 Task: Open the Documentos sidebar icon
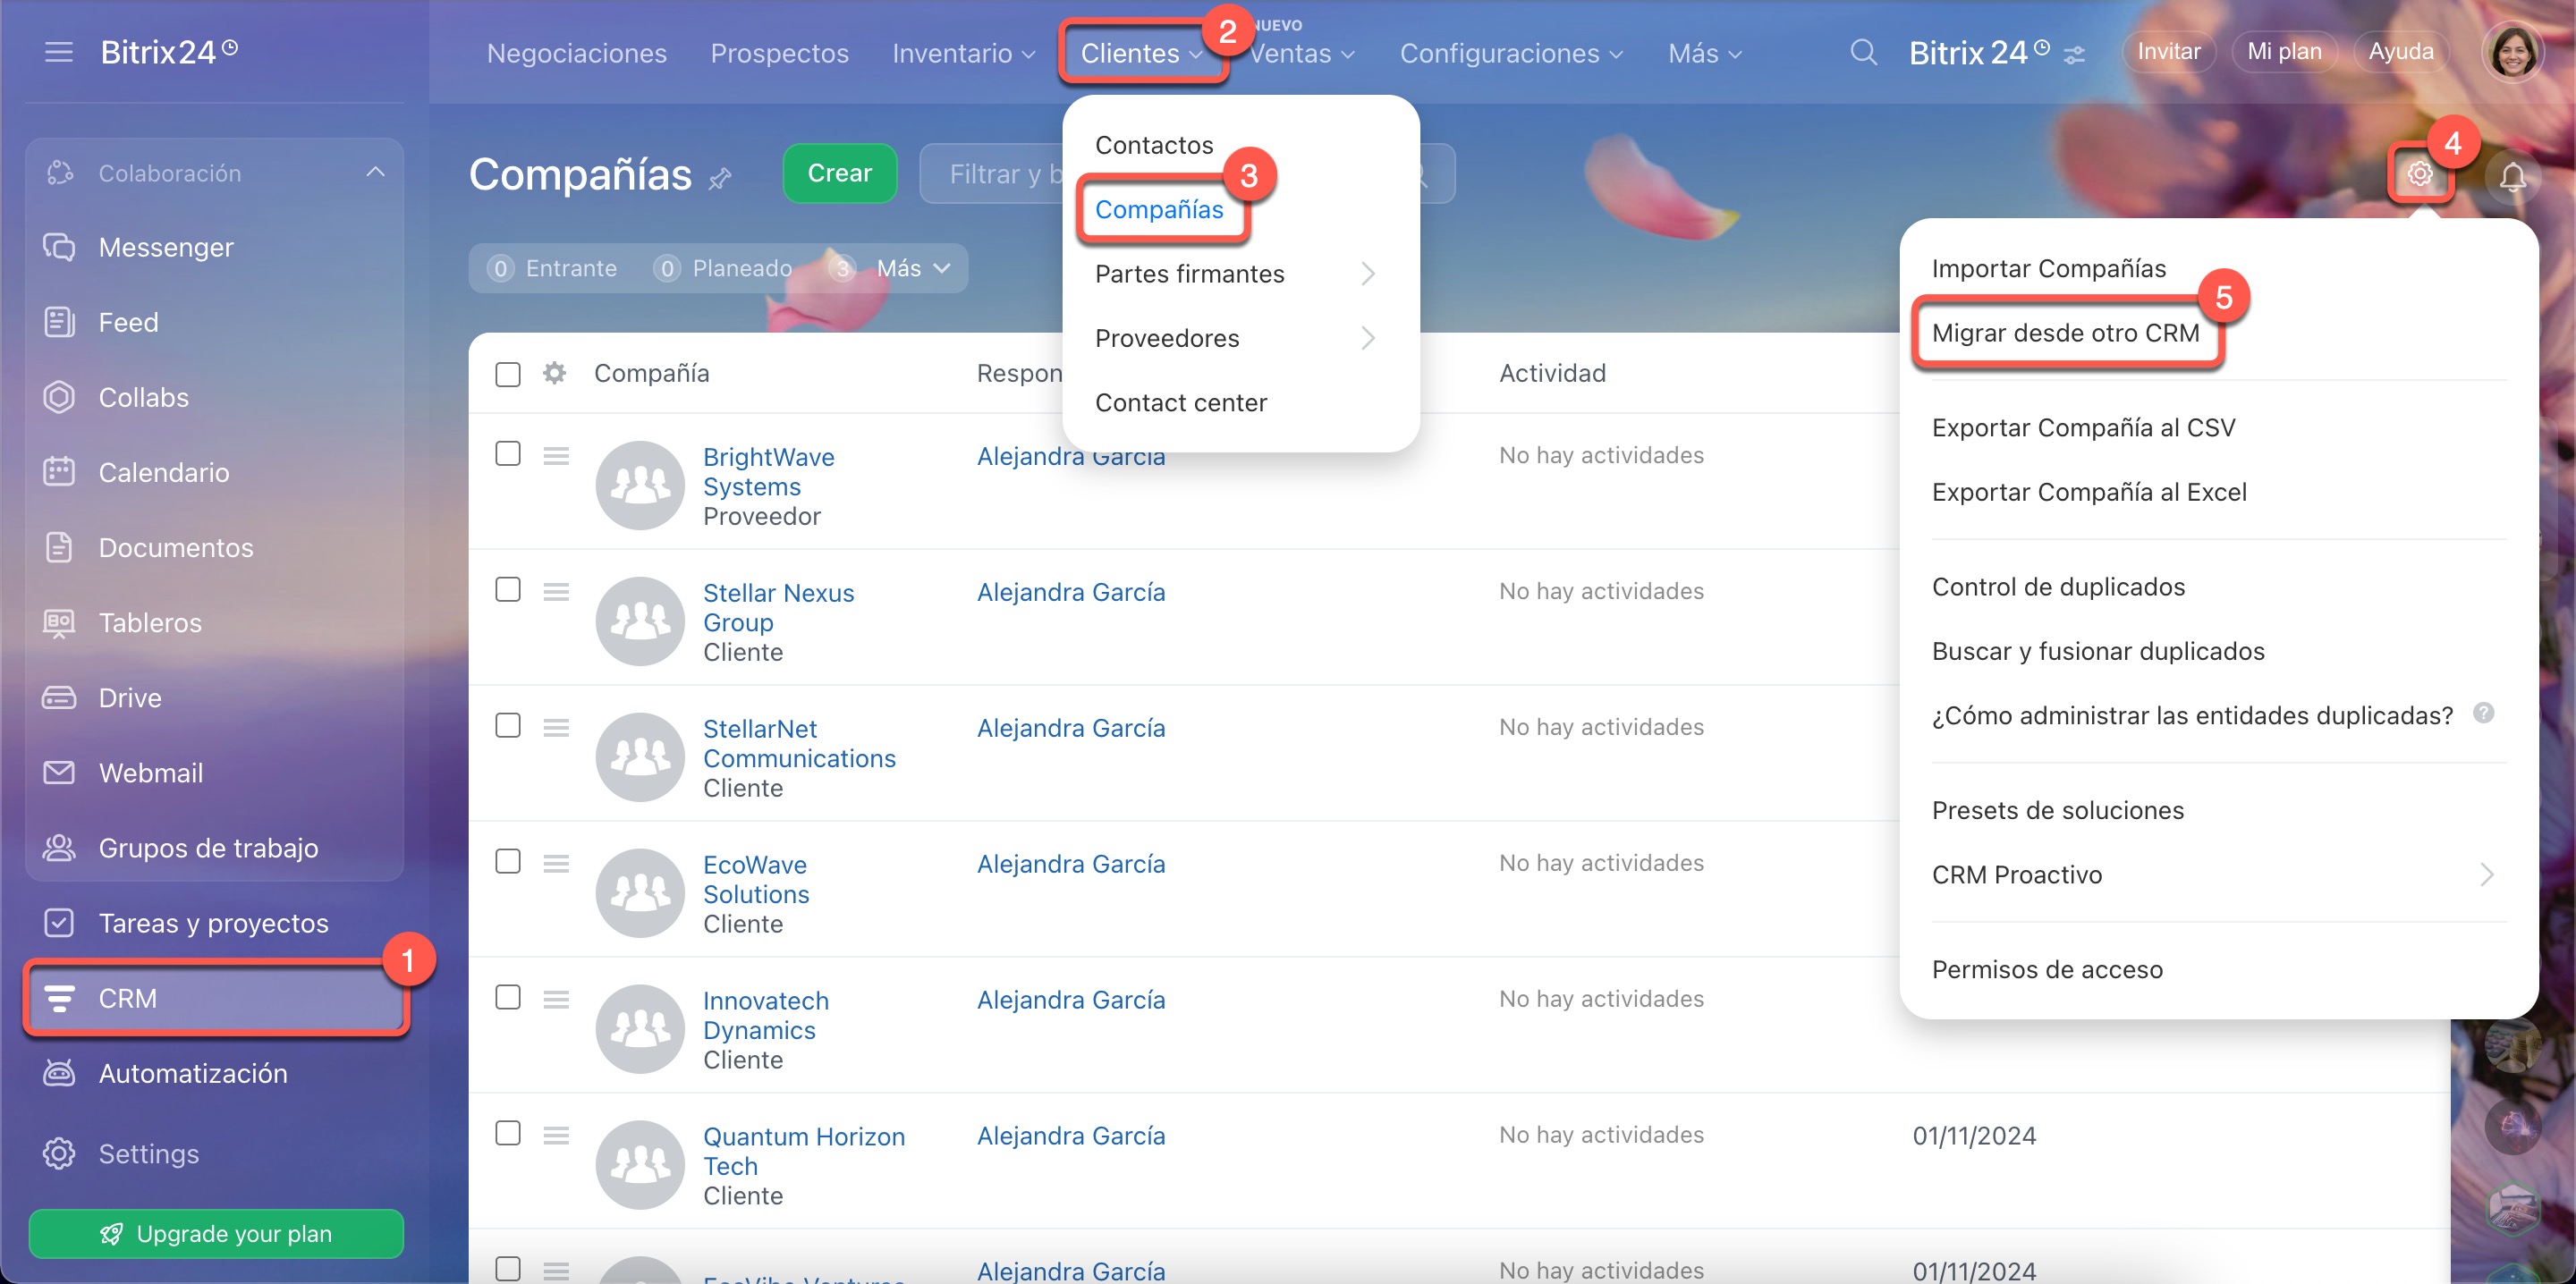[59, 547]
